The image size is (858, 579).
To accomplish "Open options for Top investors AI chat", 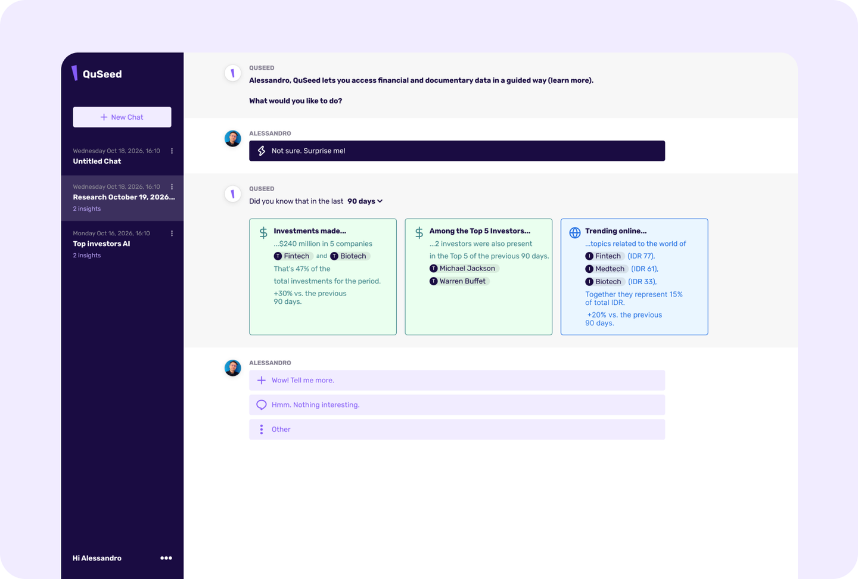I will click(x=172, y=233).
